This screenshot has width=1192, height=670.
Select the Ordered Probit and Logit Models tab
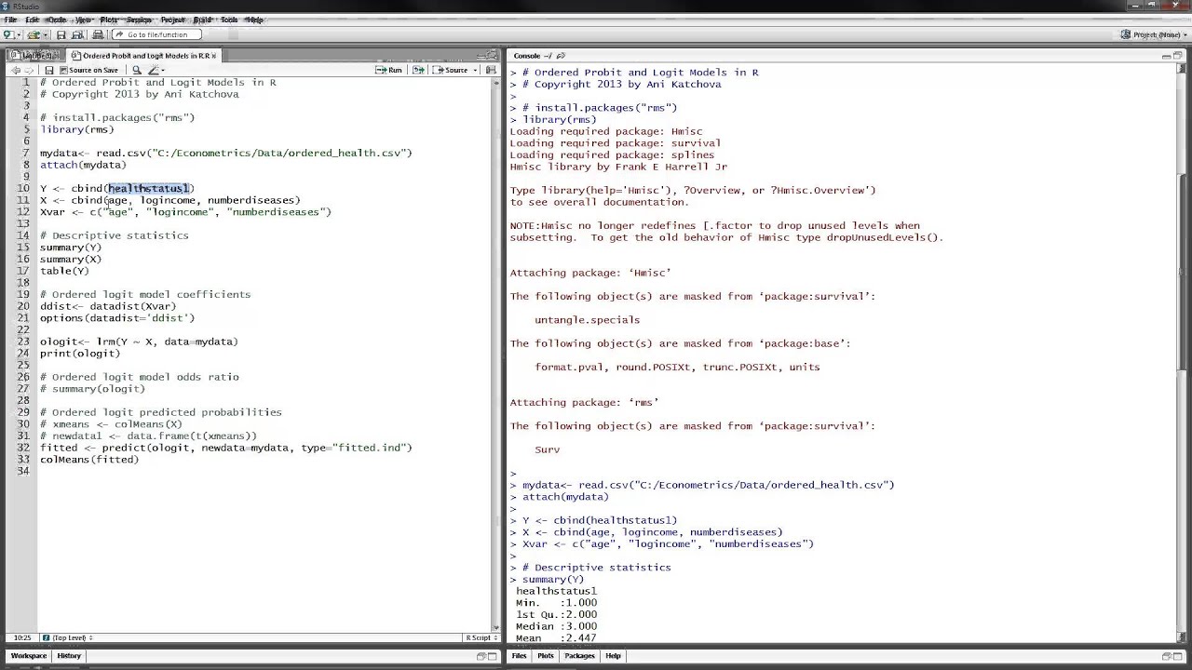tap(142, 56)
